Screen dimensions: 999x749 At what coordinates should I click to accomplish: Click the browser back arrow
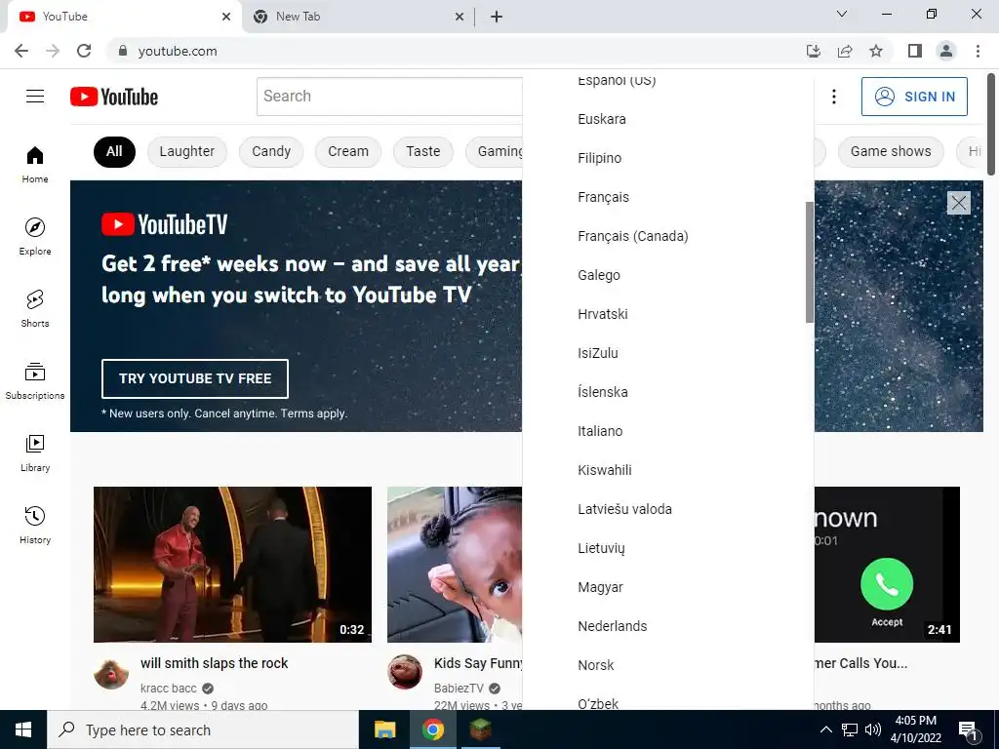point(21,51)
